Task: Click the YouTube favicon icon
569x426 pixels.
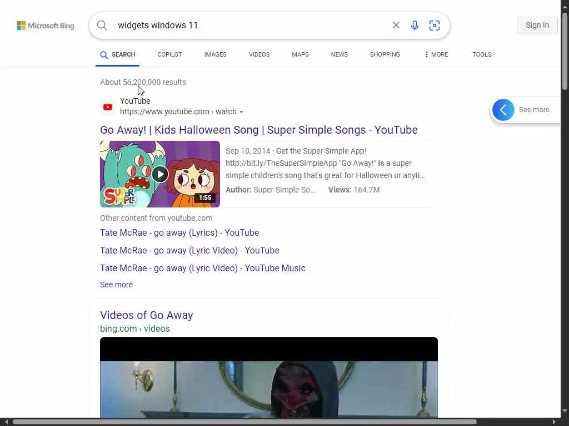Action: [x=108, y=107]
